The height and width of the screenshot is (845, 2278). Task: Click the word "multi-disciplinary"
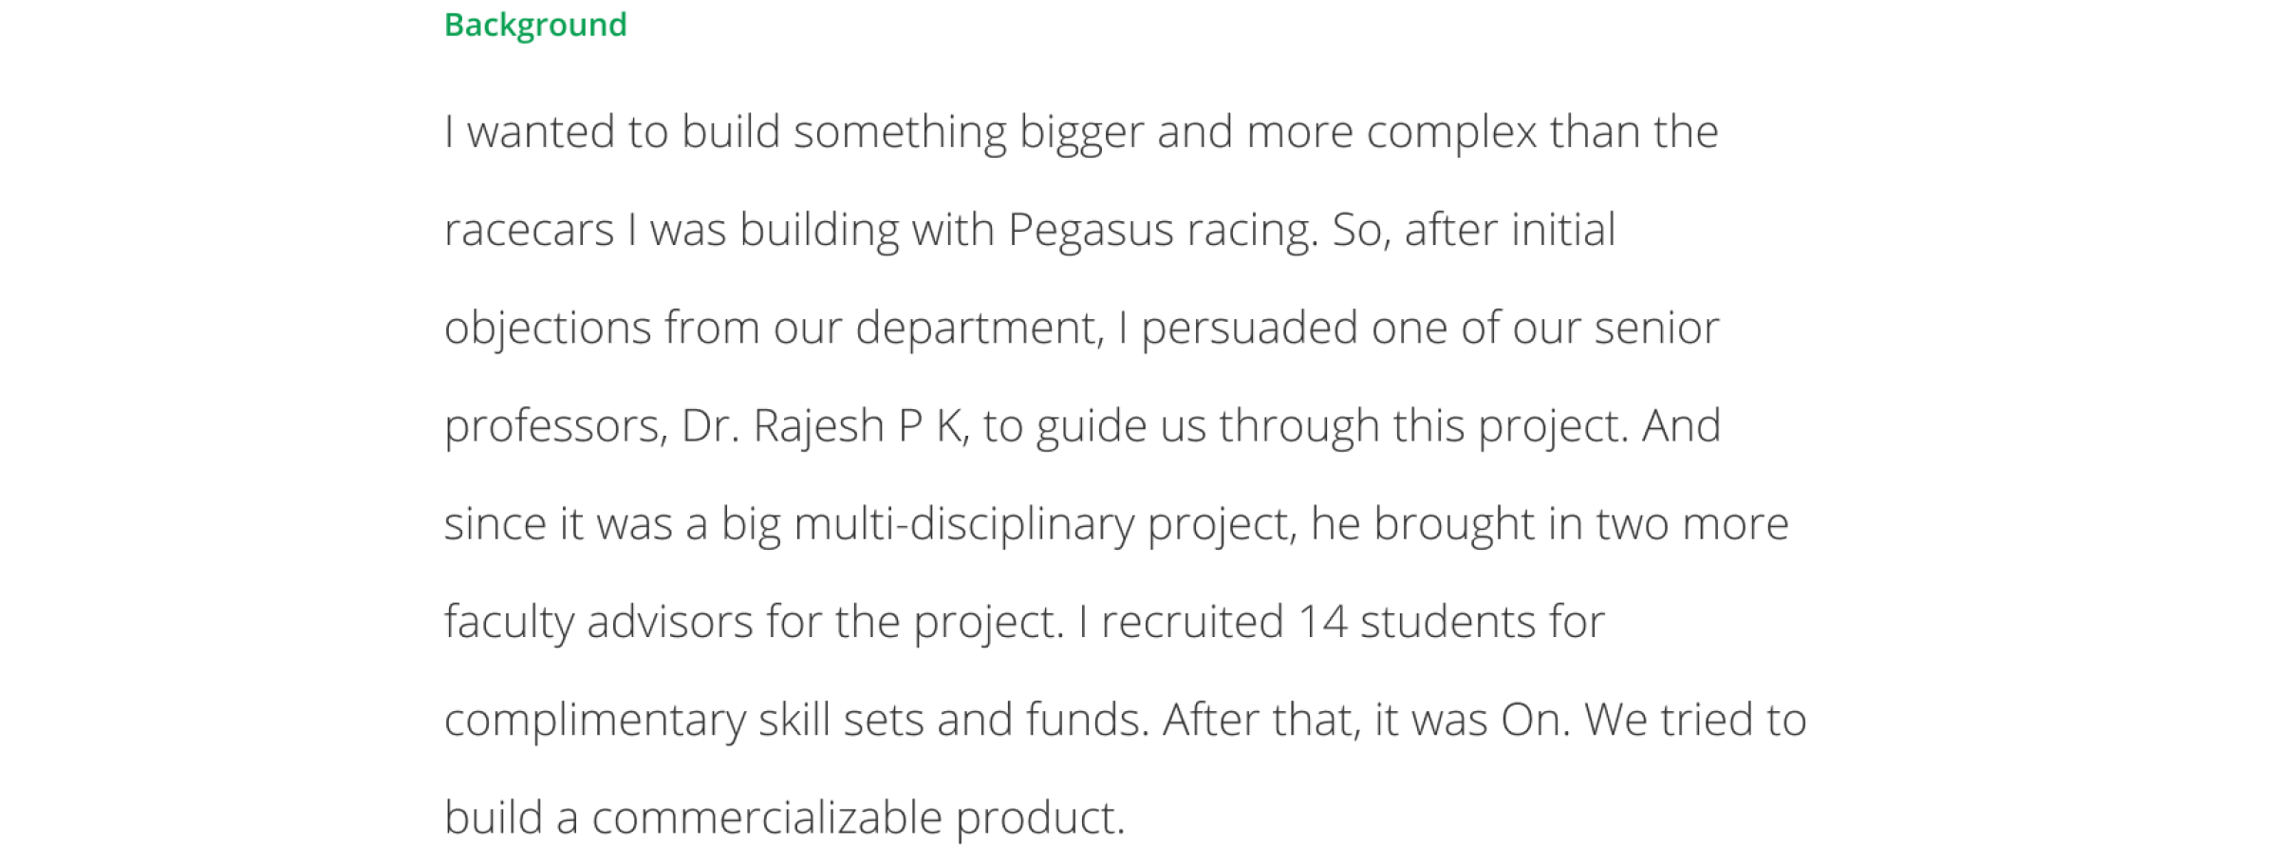(x=963, y=524)
